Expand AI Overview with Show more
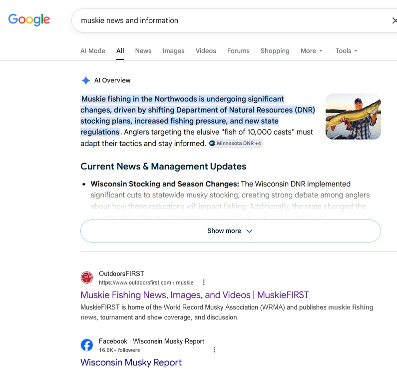This screenshot has width=397, height=369. [230, 231]
